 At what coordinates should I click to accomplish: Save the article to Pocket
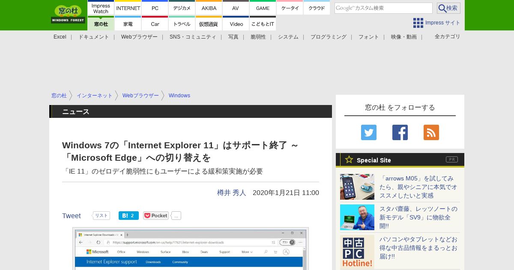pos(156,216)
